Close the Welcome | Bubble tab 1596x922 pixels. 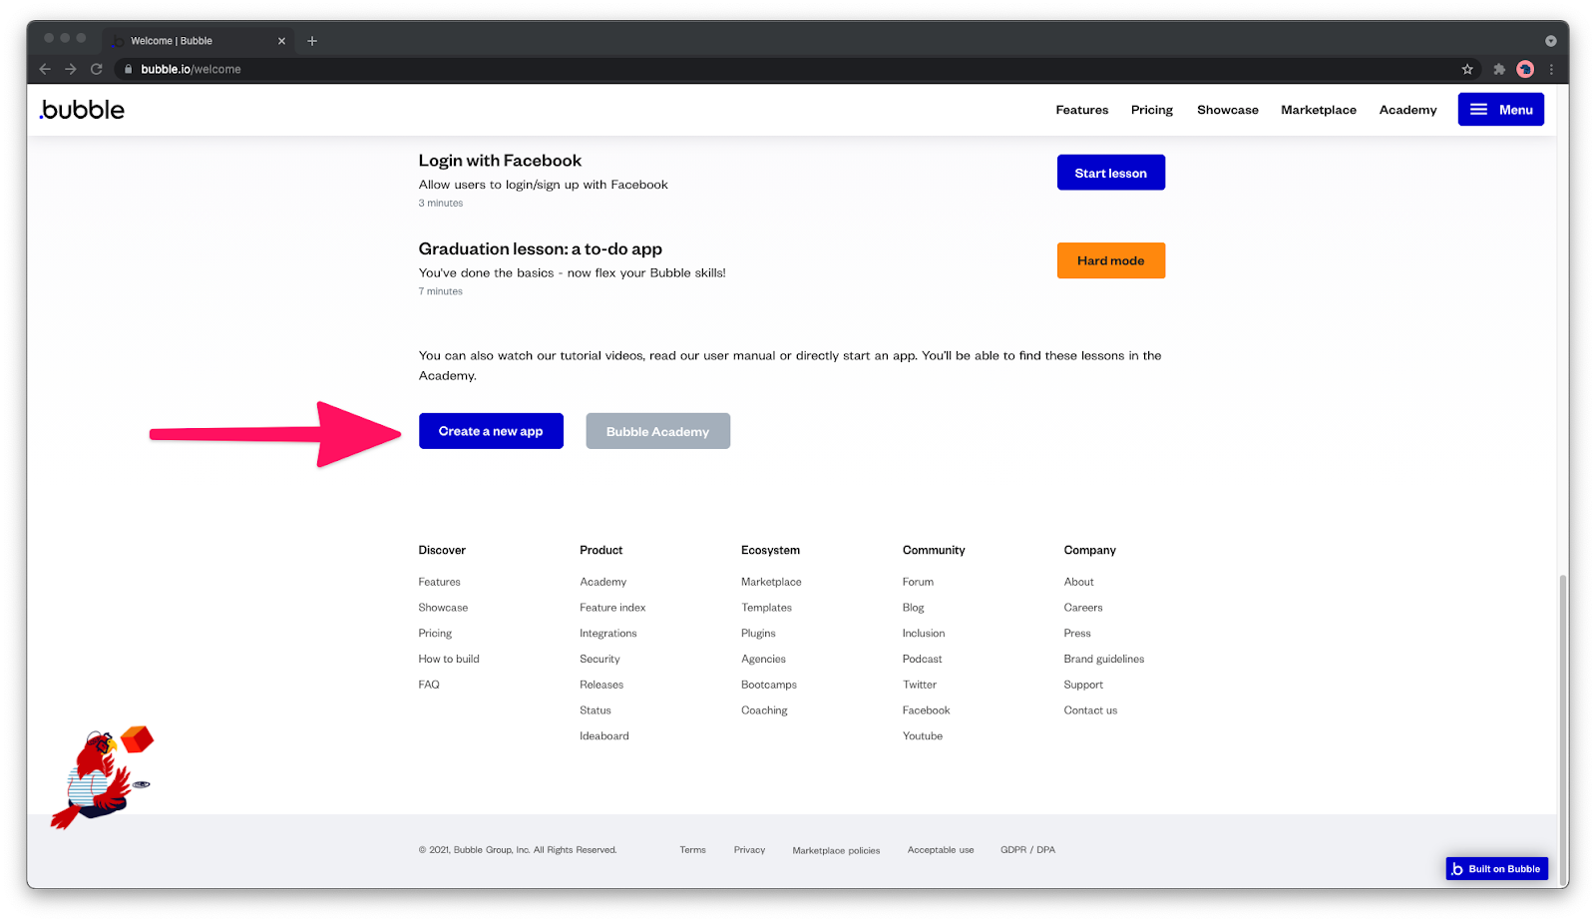(281, 41)
